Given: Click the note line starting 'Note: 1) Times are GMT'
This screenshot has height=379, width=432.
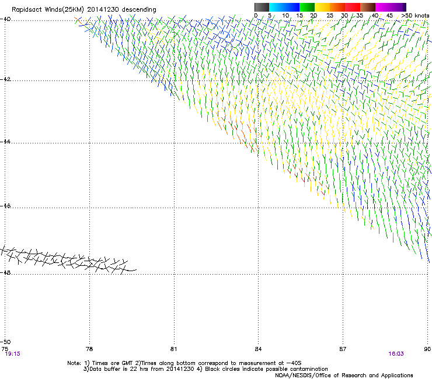Looking at the screenshot, I should (184, 363).
